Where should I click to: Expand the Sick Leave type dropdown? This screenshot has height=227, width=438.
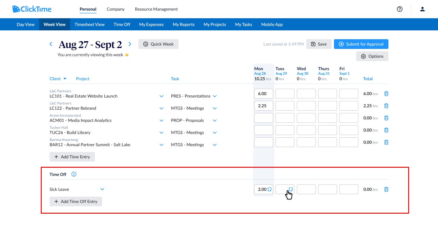coord(102,189)
